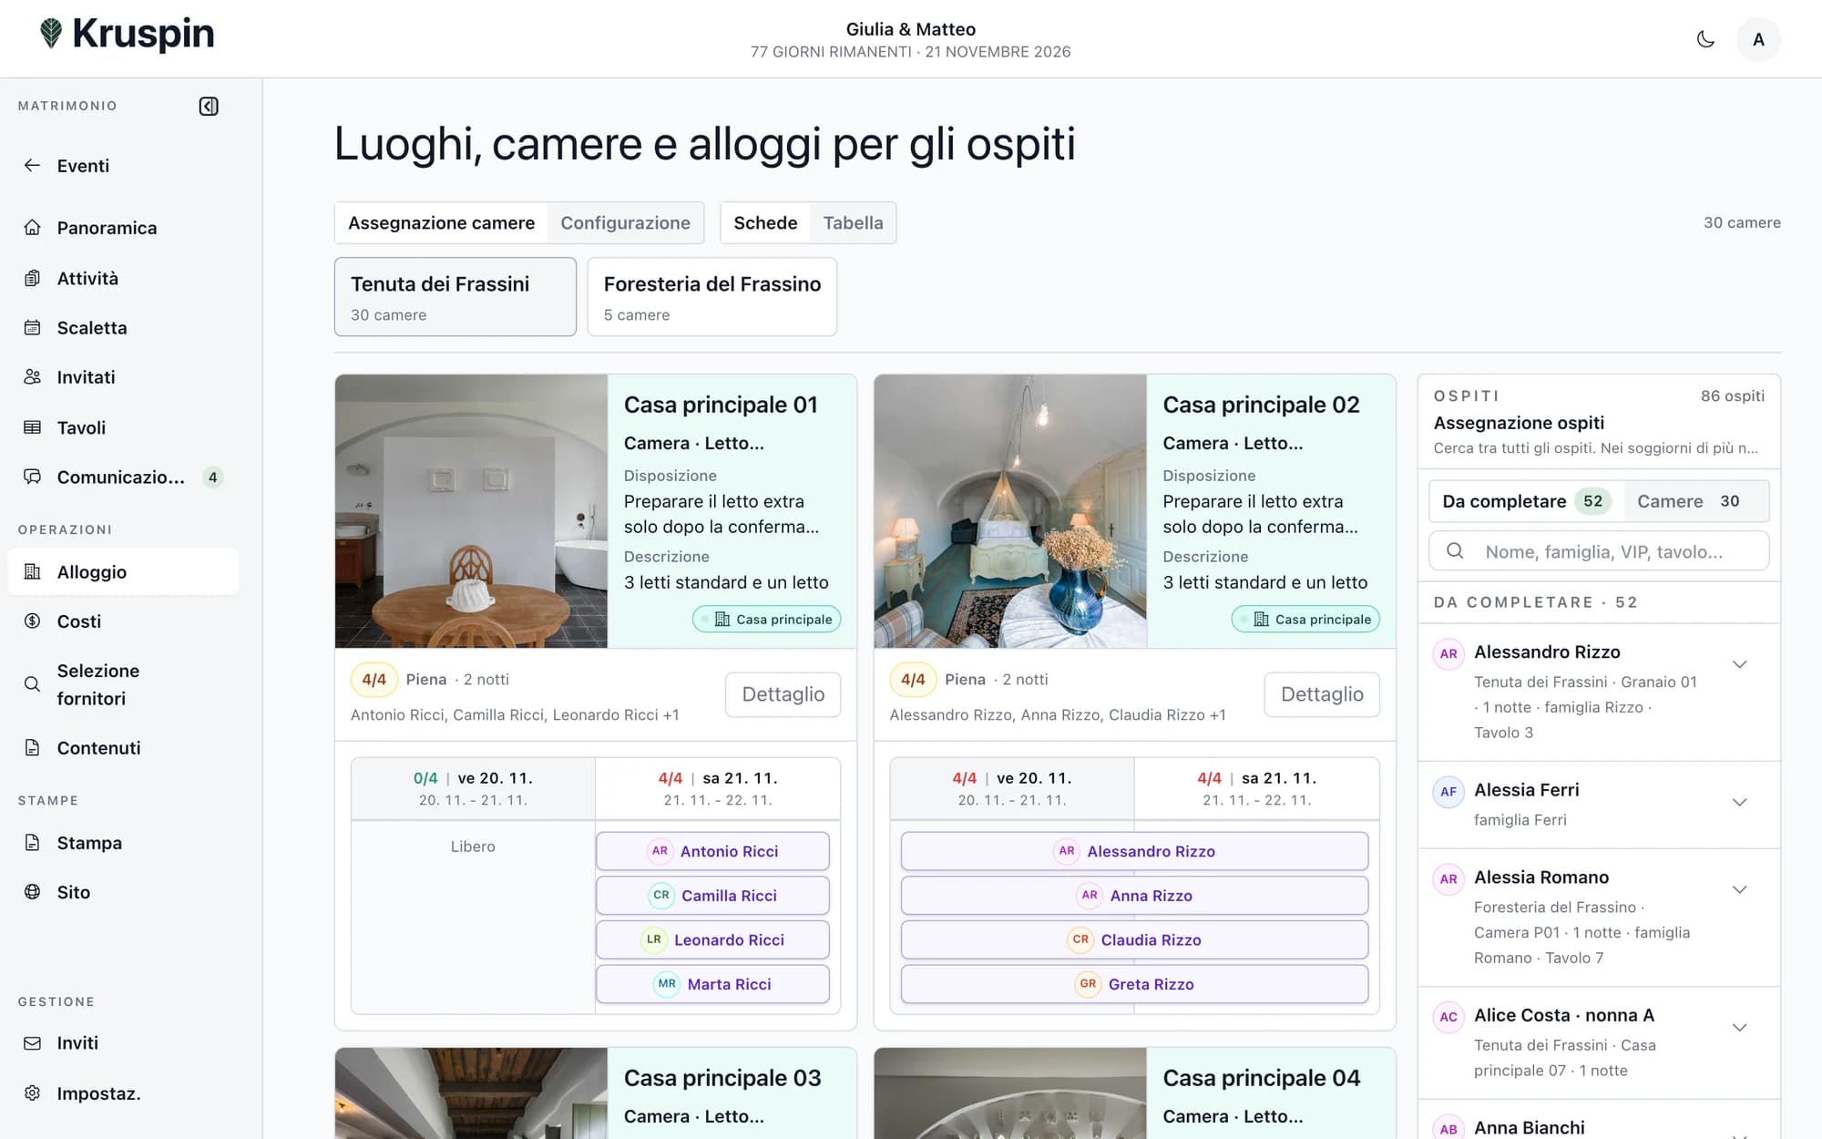1822x1139 pixels.
Task: Open user avatar A menu
Action: [x=1758, y=39]
